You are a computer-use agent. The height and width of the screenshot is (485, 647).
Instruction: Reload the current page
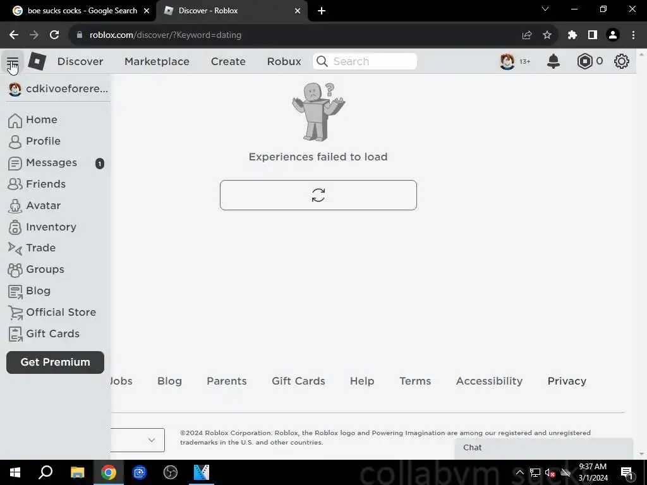click(x=54, y=35)
